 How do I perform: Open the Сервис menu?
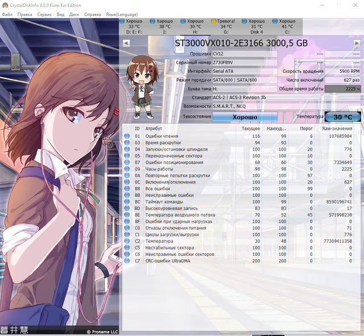click(44, 14)
